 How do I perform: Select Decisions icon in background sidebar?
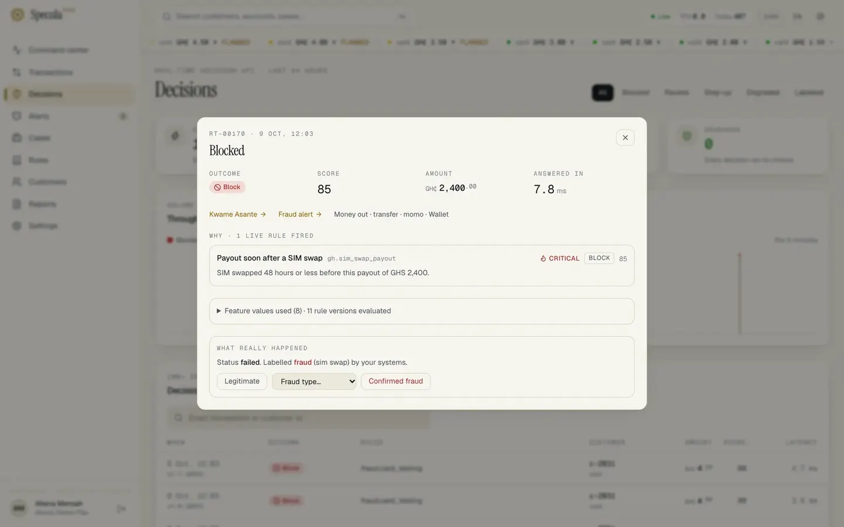click(16, 94)
